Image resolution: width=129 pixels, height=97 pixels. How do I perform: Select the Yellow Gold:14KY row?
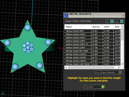coord(92,38)
